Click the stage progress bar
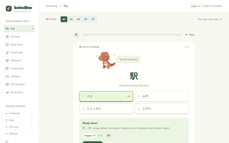The image size is (229, 143). (132, 35)
